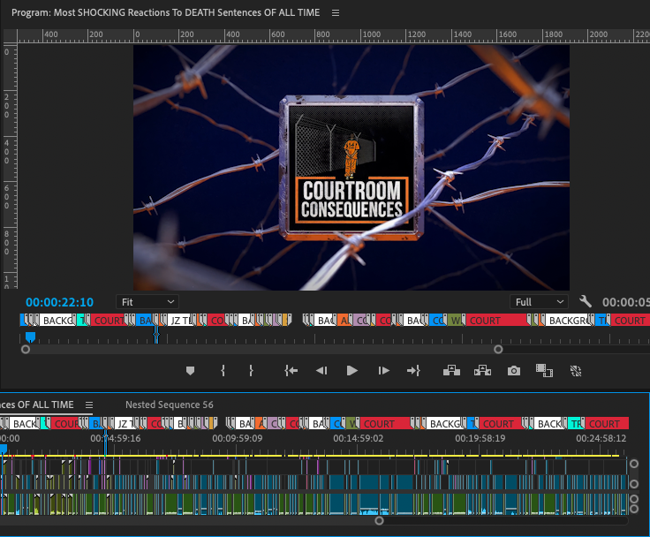
Task: Click the vertical ruler at 400 mark
Action: [7, 151]
